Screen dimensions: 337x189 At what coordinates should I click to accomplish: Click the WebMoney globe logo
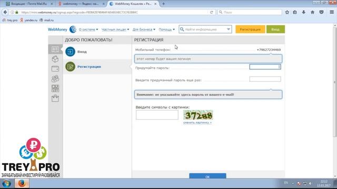click(x=73, y=29)
